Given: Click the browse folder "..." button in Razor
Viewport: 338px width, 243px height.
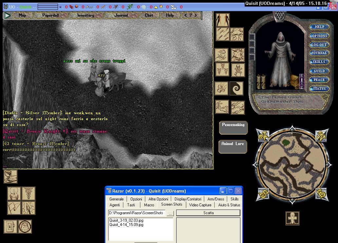Looking at the screenshot, I should point(170,213).
